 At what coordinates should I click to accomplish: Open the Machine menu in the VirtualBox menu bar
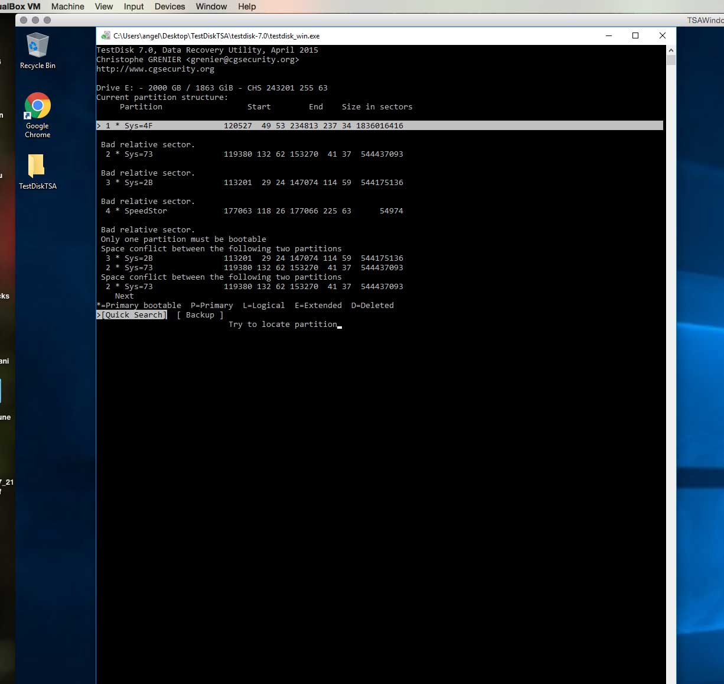pyautogui.click(x=68, y=7)
